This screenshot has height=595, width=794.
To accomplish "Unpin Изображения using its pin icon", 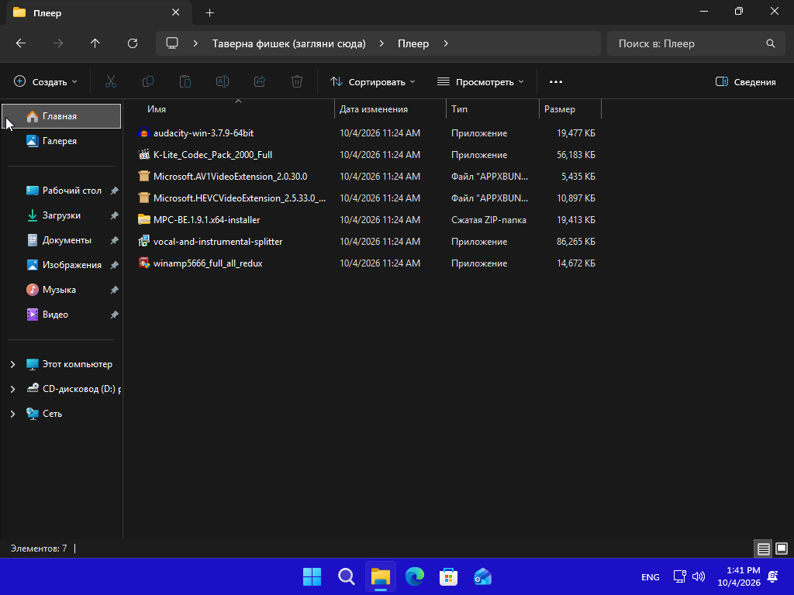I will click(x=115, y=265).
